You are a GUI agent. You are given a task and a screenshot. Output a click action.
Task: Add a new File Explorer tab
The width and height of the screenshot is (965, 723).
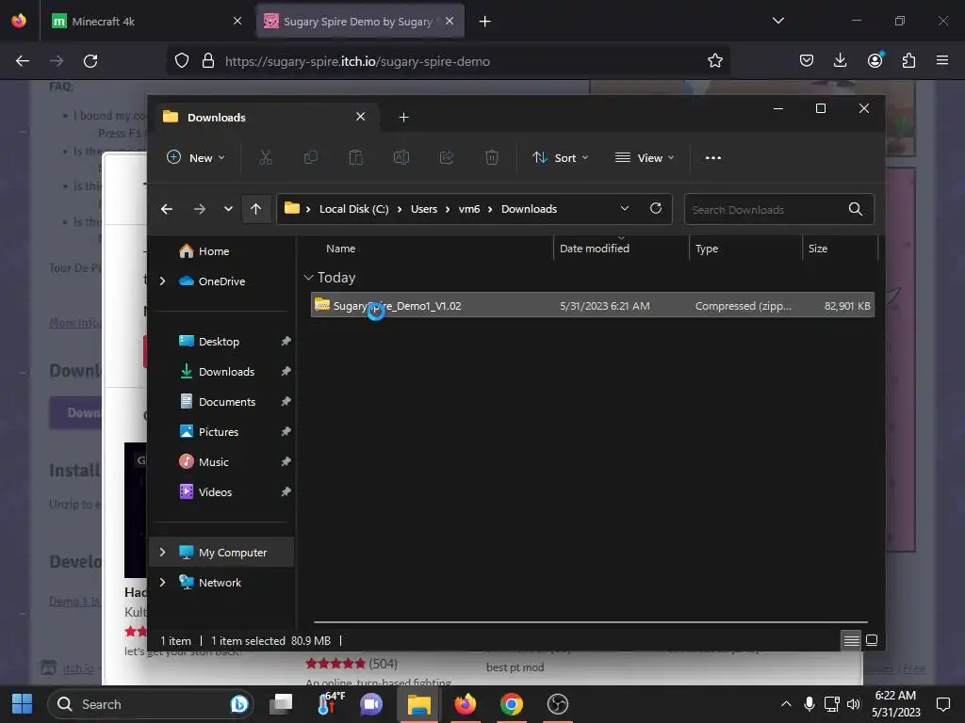coord(403,118)
